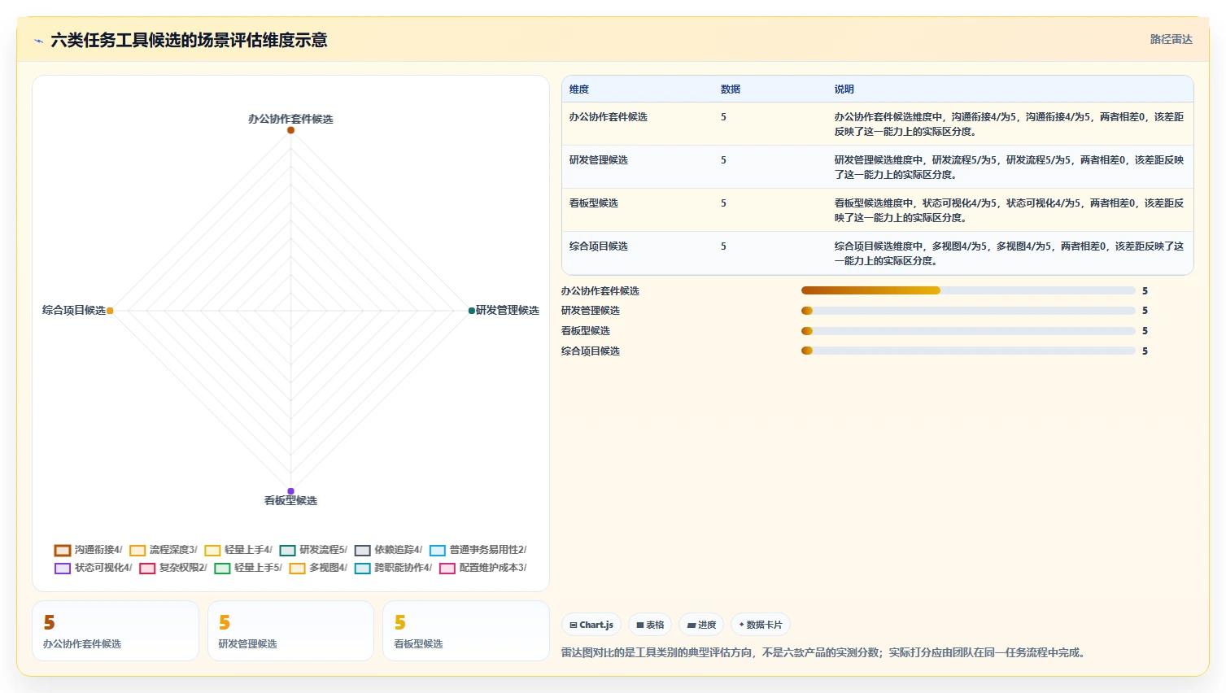Click the radar point at 综合项目候选
Viewport: 1226px width, 693px height.
pos(110,311)
